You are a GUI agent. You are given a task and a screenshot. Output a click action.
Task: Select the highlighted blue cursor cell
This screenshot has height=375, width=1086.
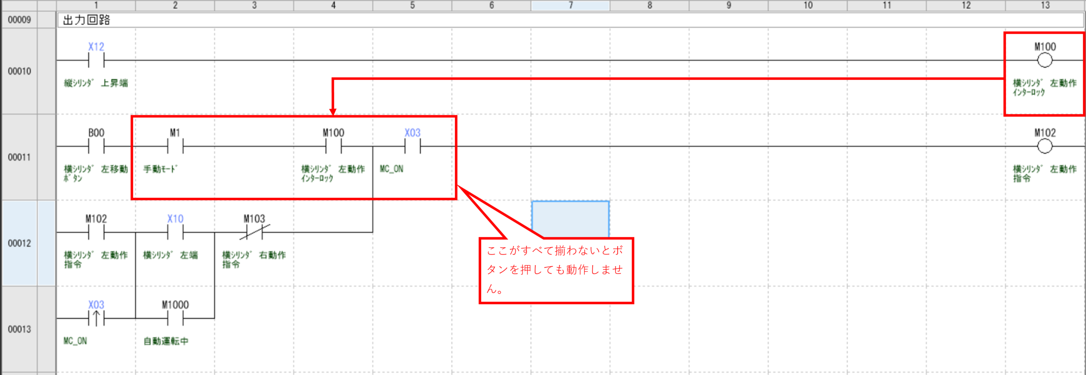[570, 218]
